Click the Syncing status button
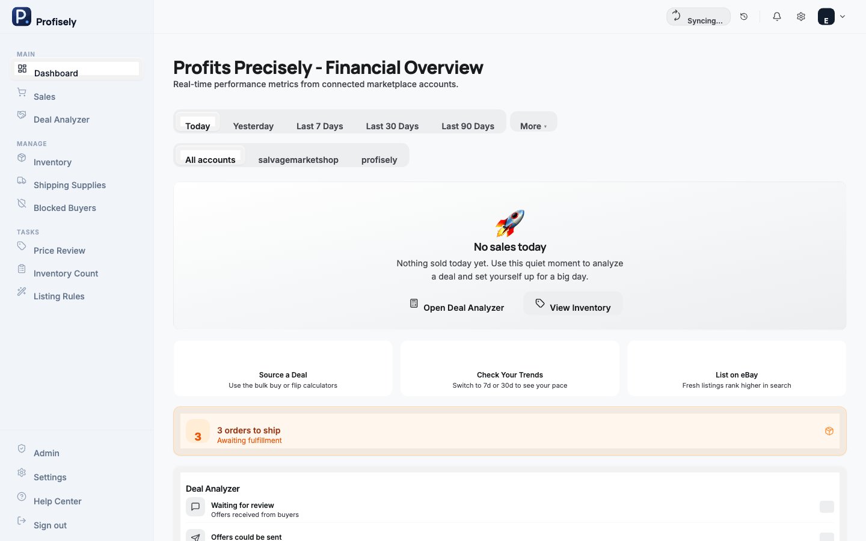866x541 pixels. 698,17
